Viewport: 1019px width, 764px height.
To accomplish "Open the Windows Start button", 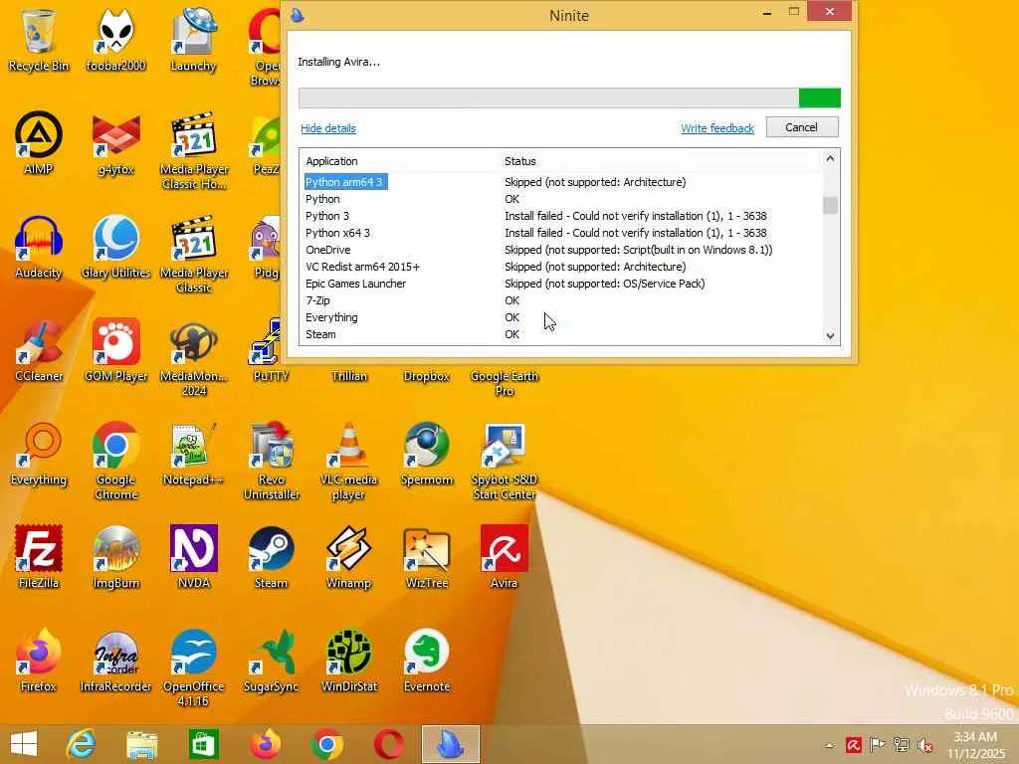I will pyautogui.click(x=24, y=744).
